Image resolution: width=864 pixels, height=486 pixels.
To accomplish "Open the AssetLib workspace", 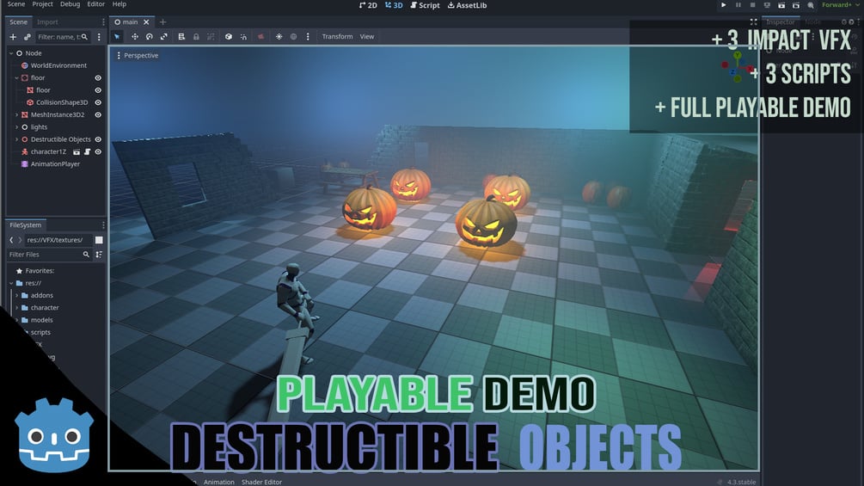I will pos(467,5).
